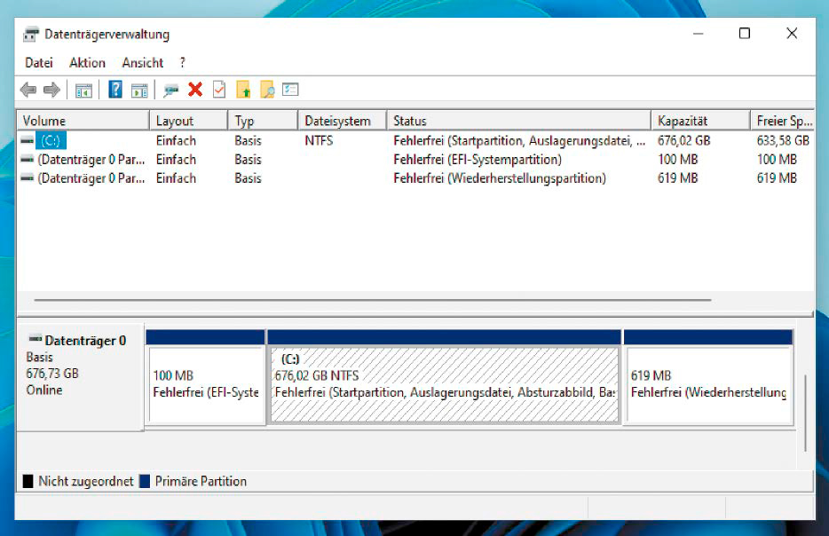Toggle the action pane toolbar icon

coord(139,91)
